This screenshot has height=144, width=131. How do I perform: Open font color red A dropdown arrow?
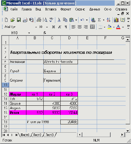[x=123, y=27]
